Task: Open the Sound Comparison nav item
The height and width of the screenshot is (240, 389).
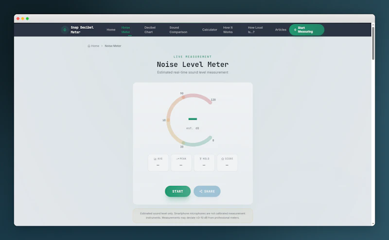Action: pos(178,30)
